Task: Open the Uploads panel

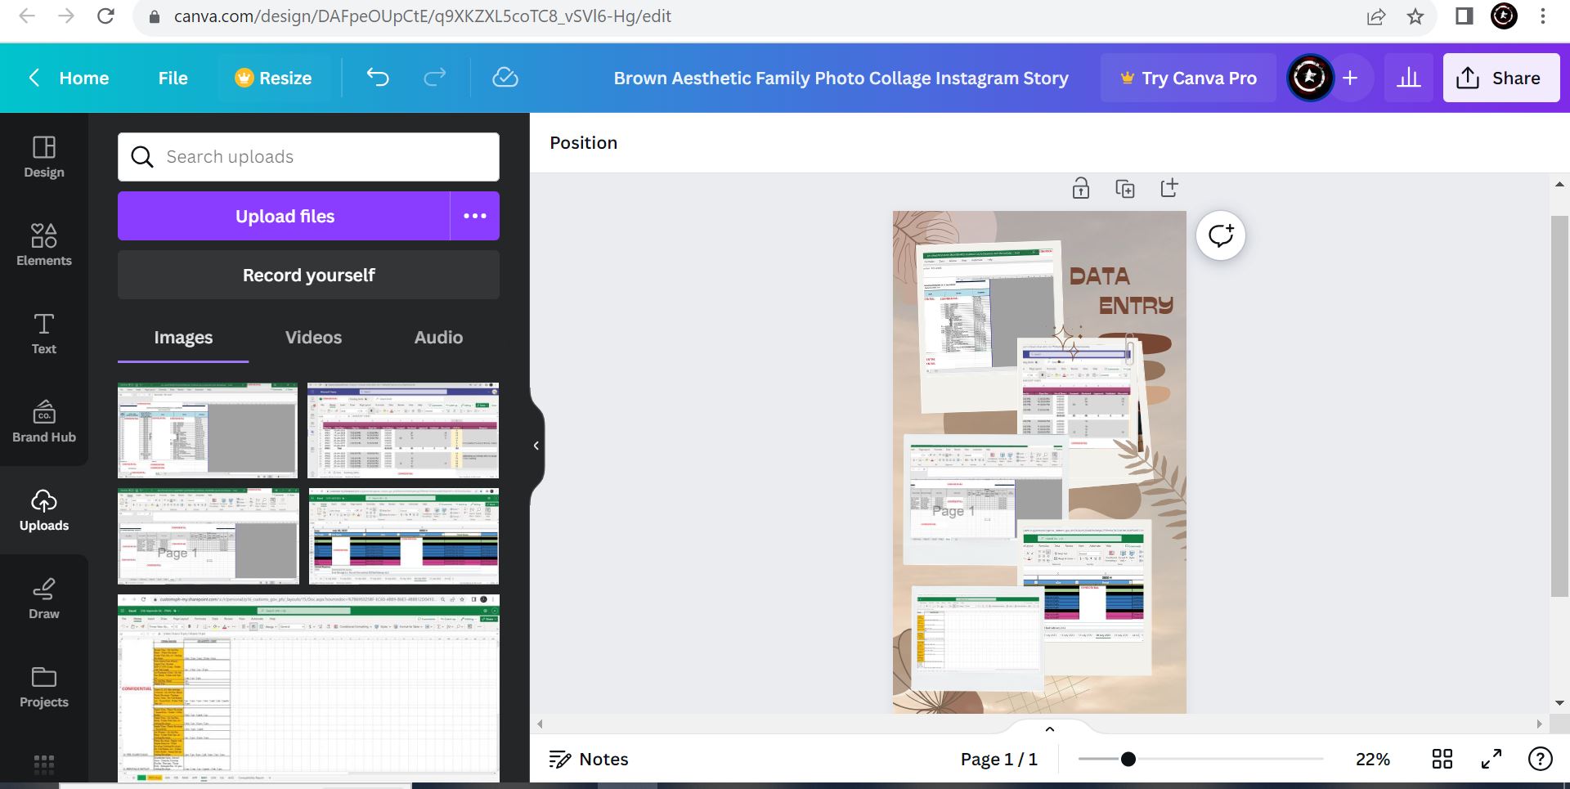Action: pyautogui.click(x=44, y=510)
